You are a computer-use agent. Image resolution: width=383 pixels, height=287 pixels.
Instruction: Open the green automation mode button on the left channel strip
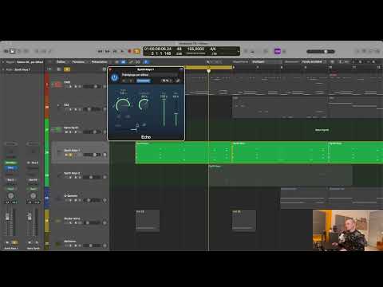pos(10,189)
